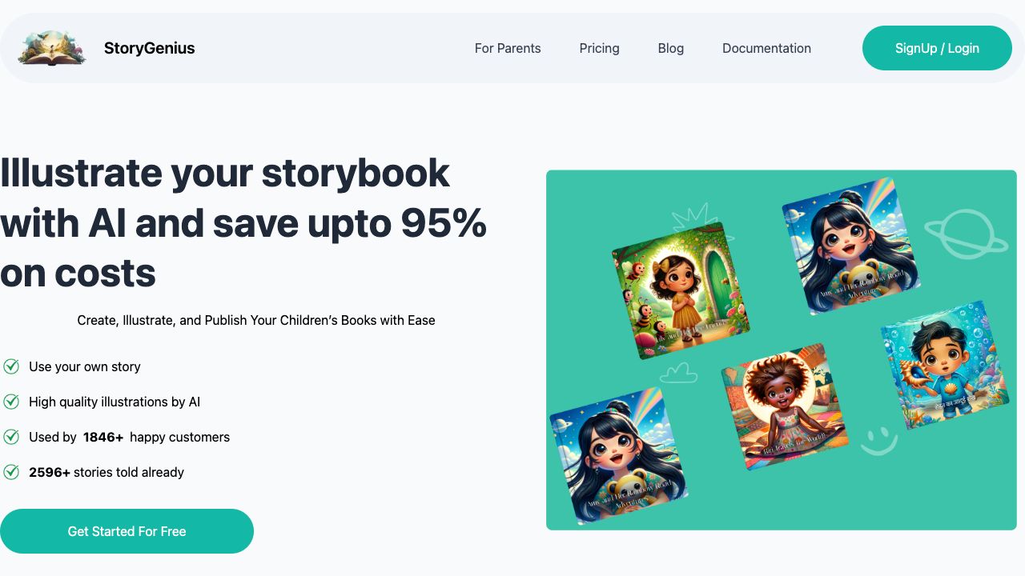
Task: Select top rainbow girl with teddy cover
Action: click(850, 246)
